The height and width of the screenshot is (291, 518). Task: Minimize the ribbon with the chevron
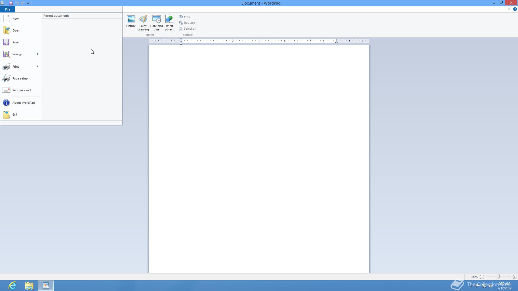(509, 9)
